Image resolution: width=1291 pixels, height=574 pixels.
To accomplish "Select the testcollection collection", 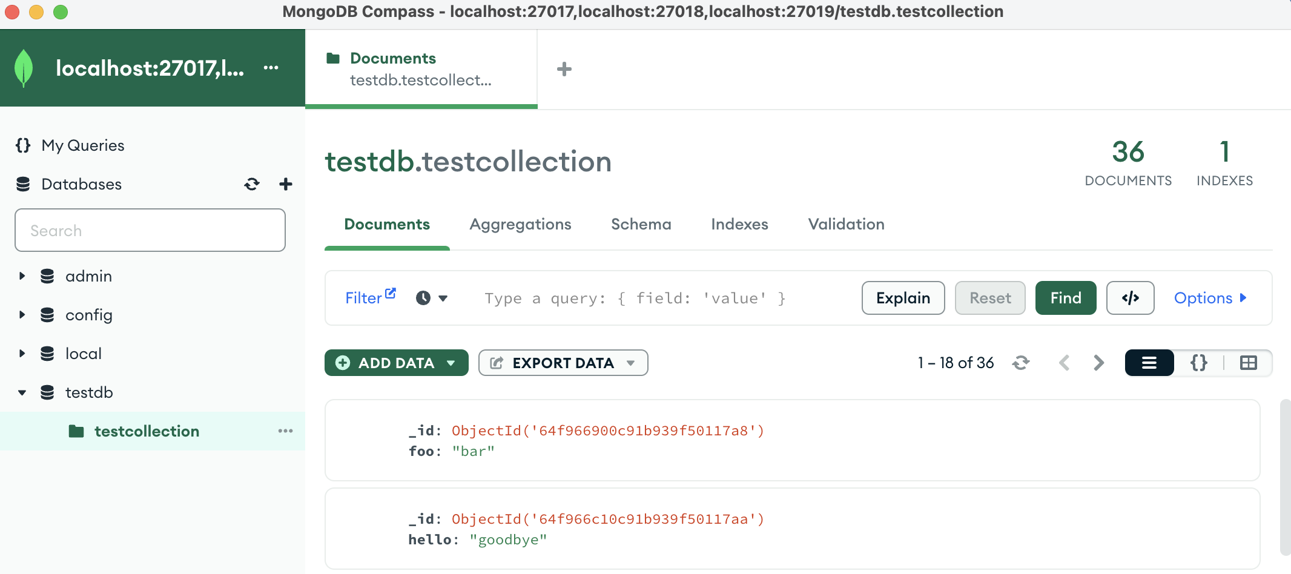I will [147, 431].
